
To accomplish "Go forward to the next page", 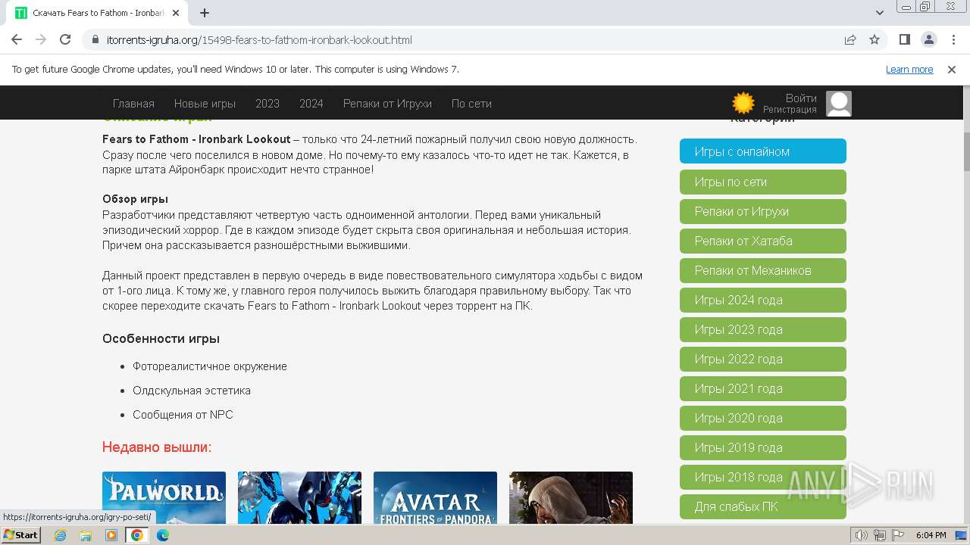I will 41,39.
